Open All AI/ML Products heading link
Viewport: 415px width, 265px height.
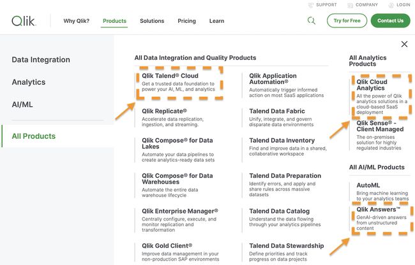click(377, 168)
